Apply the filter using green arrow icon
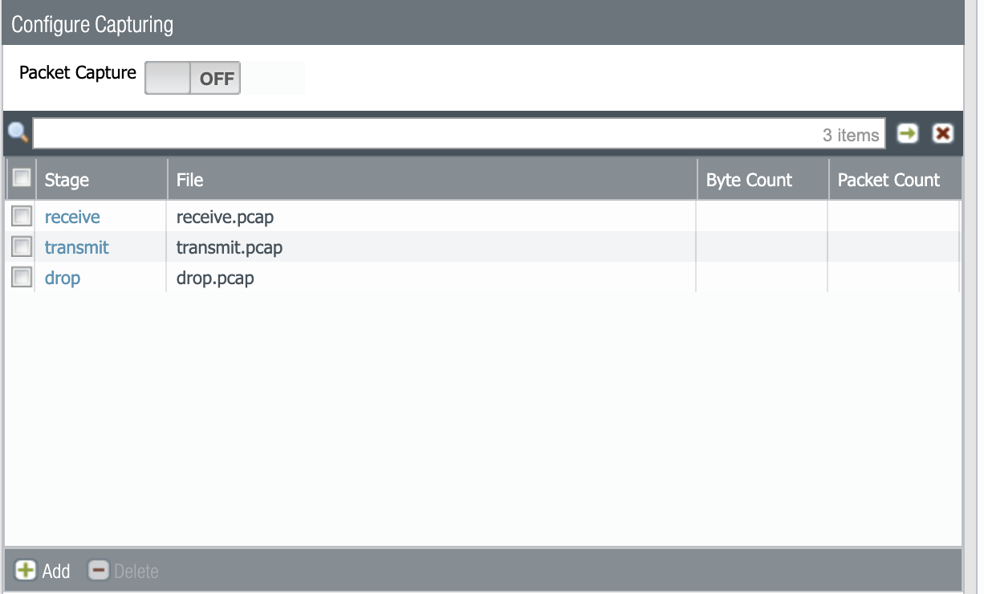The image size is (984, 594). [906, 134]
